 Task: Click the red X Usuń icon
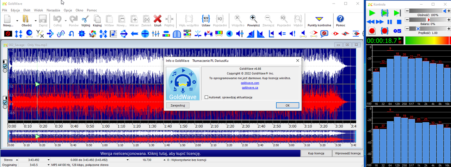coord(157,19)
